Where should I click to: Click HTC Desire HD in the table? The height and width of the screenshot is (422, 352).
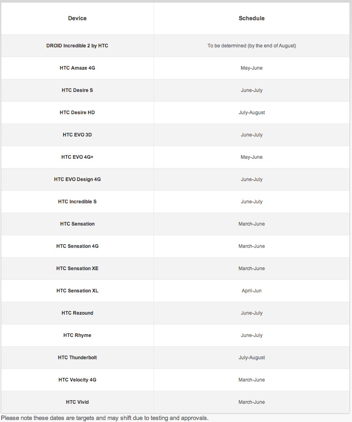click(77, 113)
